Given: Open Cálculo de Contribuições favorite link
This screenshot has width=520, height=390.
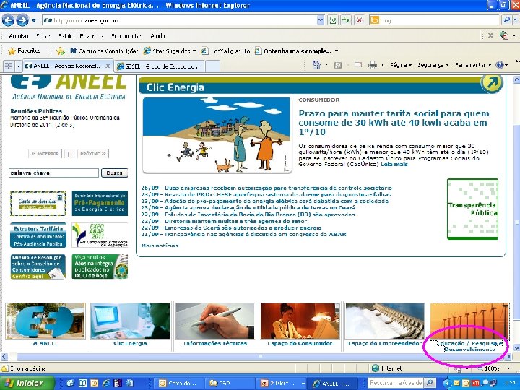Looking at the screenshot, I should (103, 51).
